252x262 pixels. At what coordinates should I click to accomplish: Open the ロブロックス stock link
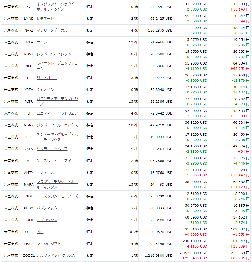pyautogui.click(x=47, y=220)
